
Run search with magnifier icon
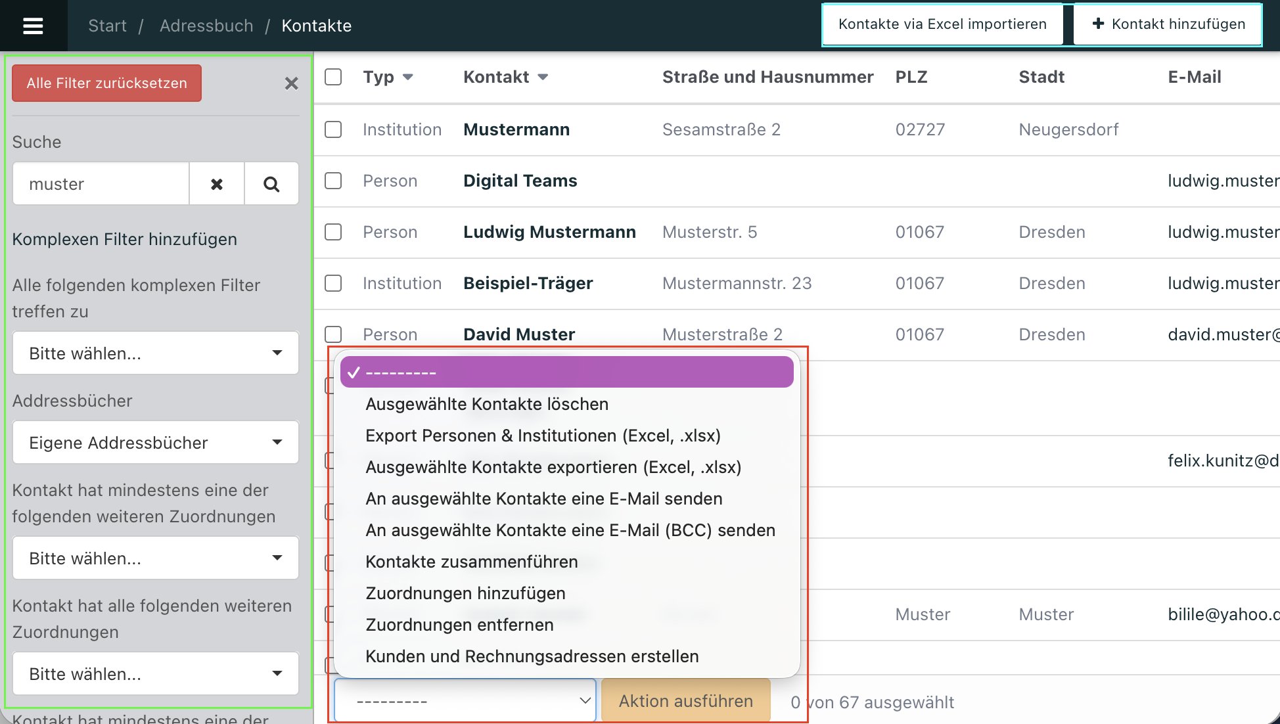(271, 184)
